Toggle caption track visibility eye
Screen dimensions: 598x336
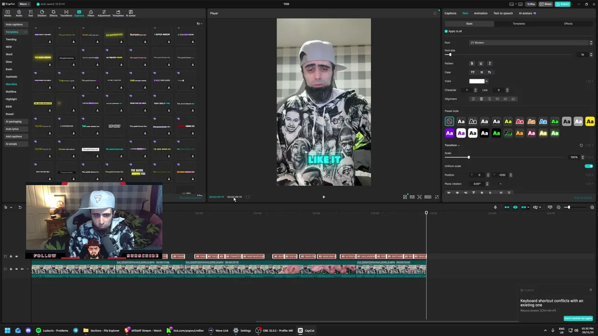point(16,256)
